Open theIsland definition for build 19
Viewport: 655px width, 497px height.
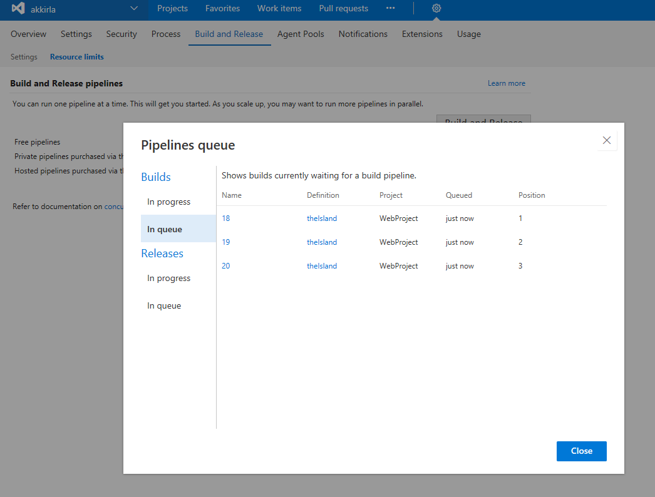pyautogui.click(x=322, y=242)
